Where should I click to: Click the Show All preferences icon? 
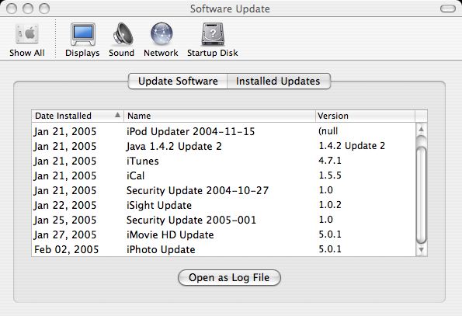[x=27, y=40]
